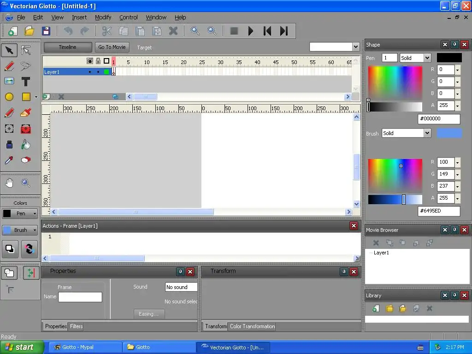This screenshot has height=354, width=472.
Task: Toggle Layer1 green outline square
Action: tap(106, 72)
